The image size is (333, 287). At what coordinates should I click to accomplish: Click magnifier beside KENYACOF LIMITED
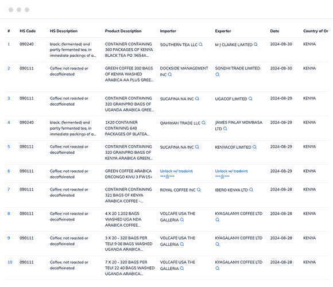pyautogui.click(x=254, y=147)
